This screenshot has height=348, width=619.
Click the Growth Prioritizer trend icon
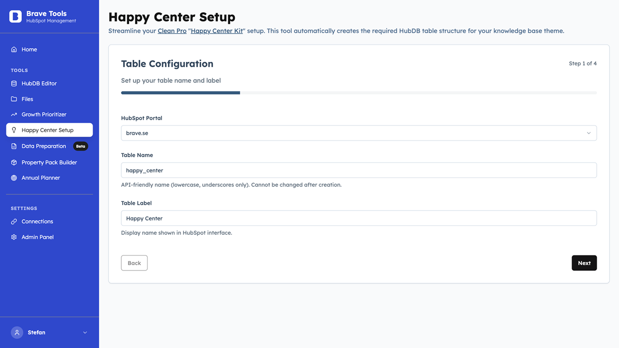click(x=14, y=114)
